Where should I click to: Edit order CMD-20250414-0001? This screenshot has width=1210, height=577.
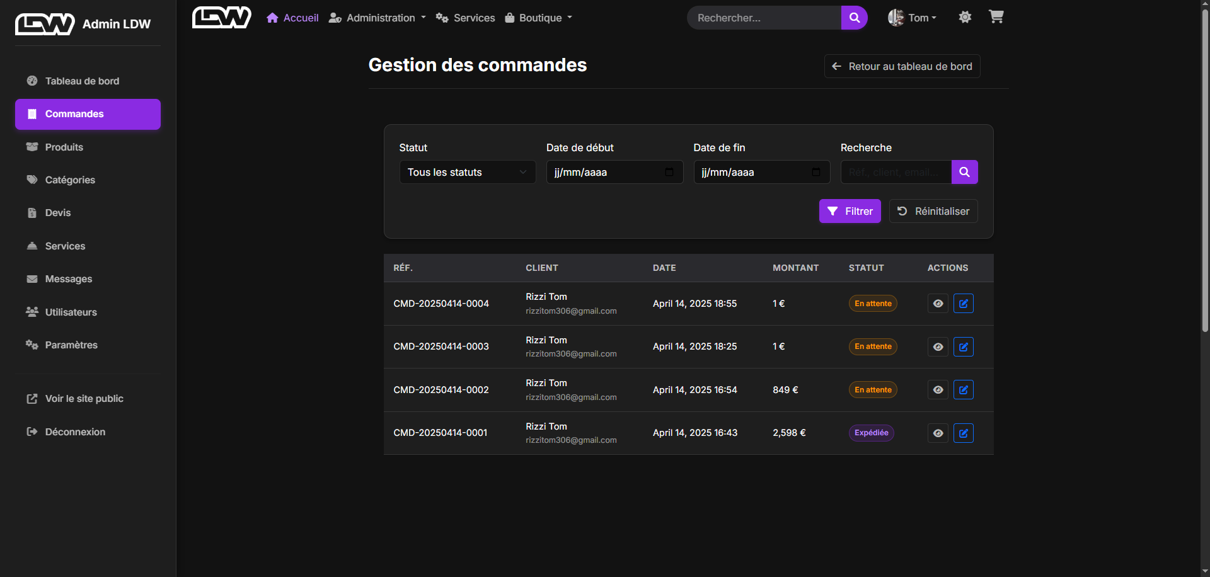tap(963, 433)
